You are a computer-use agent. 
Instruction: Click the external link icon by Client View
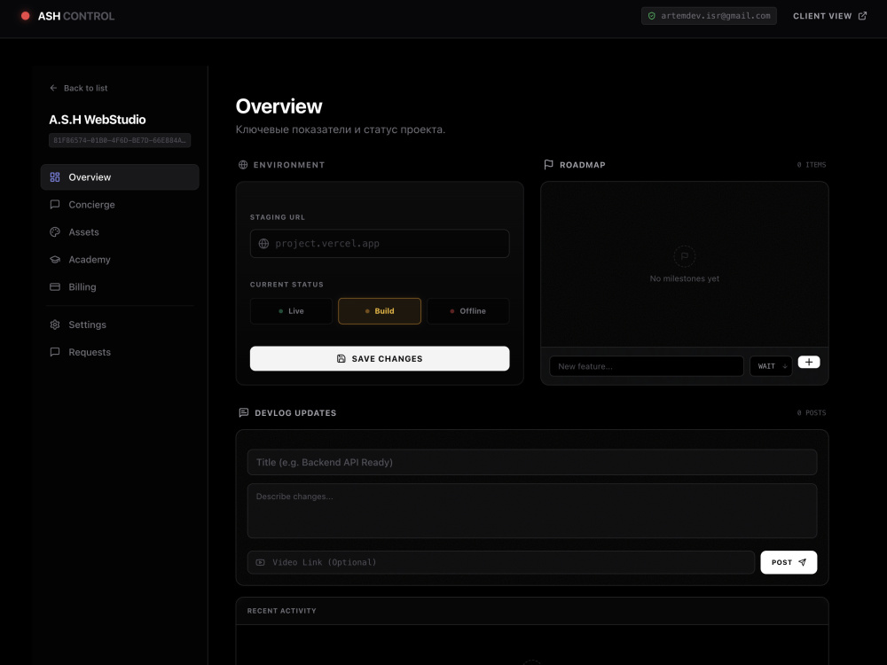click(x=863, y=16)
